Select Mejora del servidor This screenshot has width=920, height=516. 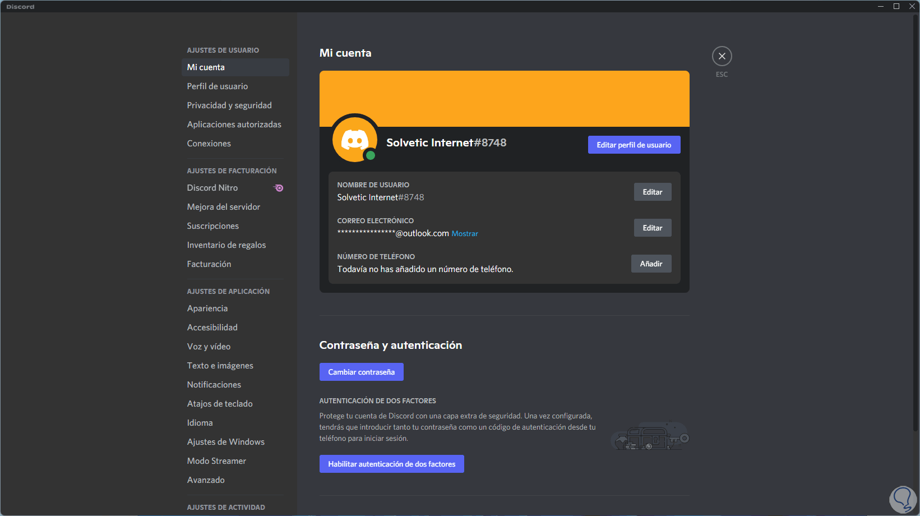click(235, 207)
